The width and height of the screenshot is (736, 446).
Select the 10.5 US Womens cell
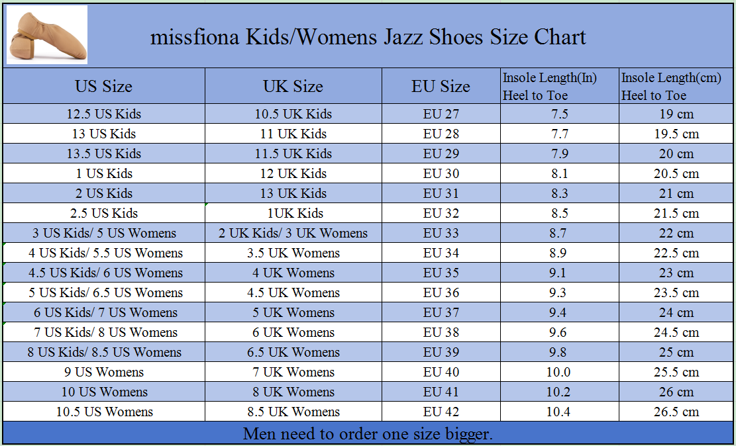(103, 412)
